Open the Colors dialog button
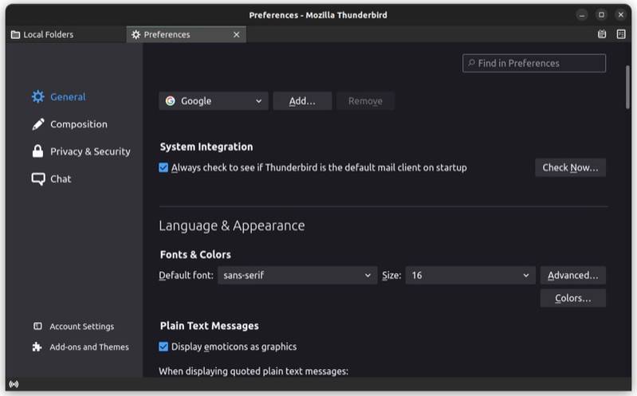637x396 pixels. click(x=572, y=299)
